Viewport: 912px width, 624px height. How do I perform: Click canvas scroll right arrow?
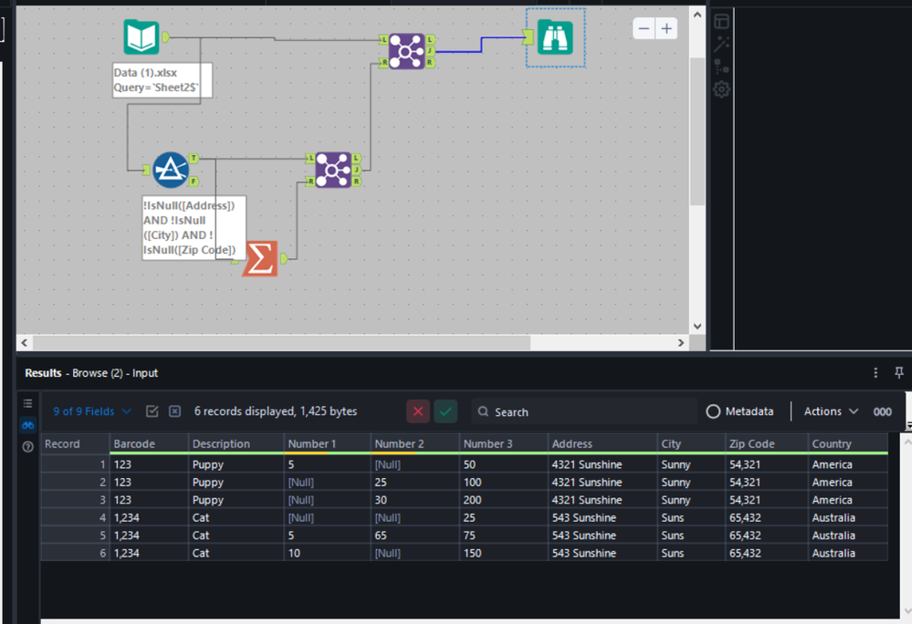click(681, 343)
